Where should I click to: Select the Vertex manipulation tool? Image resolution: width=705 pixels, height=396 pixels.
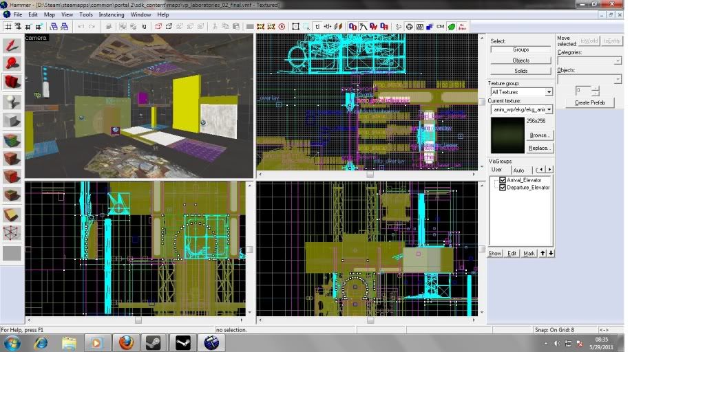[12, 232]
